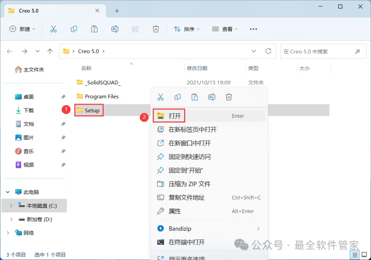This screenshot has height=260, width=371.
Task: Click the Rename icon in the context menu
Action: 212,97
